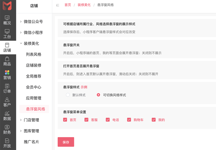Open the 订单 orders section
This screenshot has height=150, width=216.
coord(7,88)
